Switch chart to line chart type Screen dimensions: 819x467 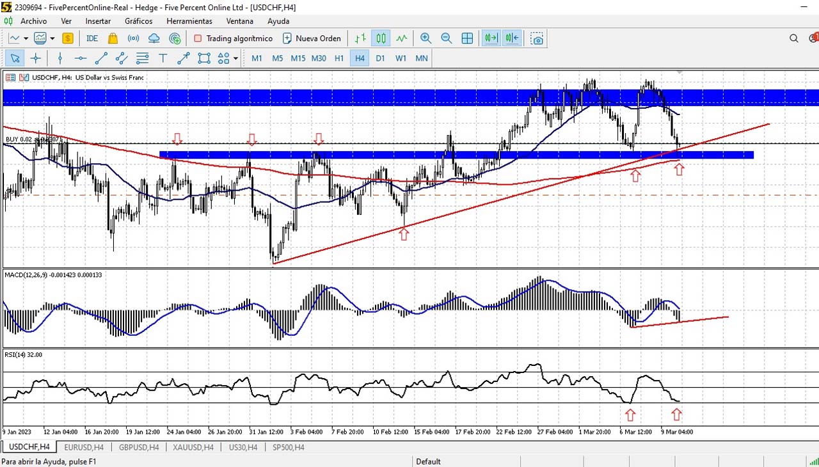coord(401,38)
